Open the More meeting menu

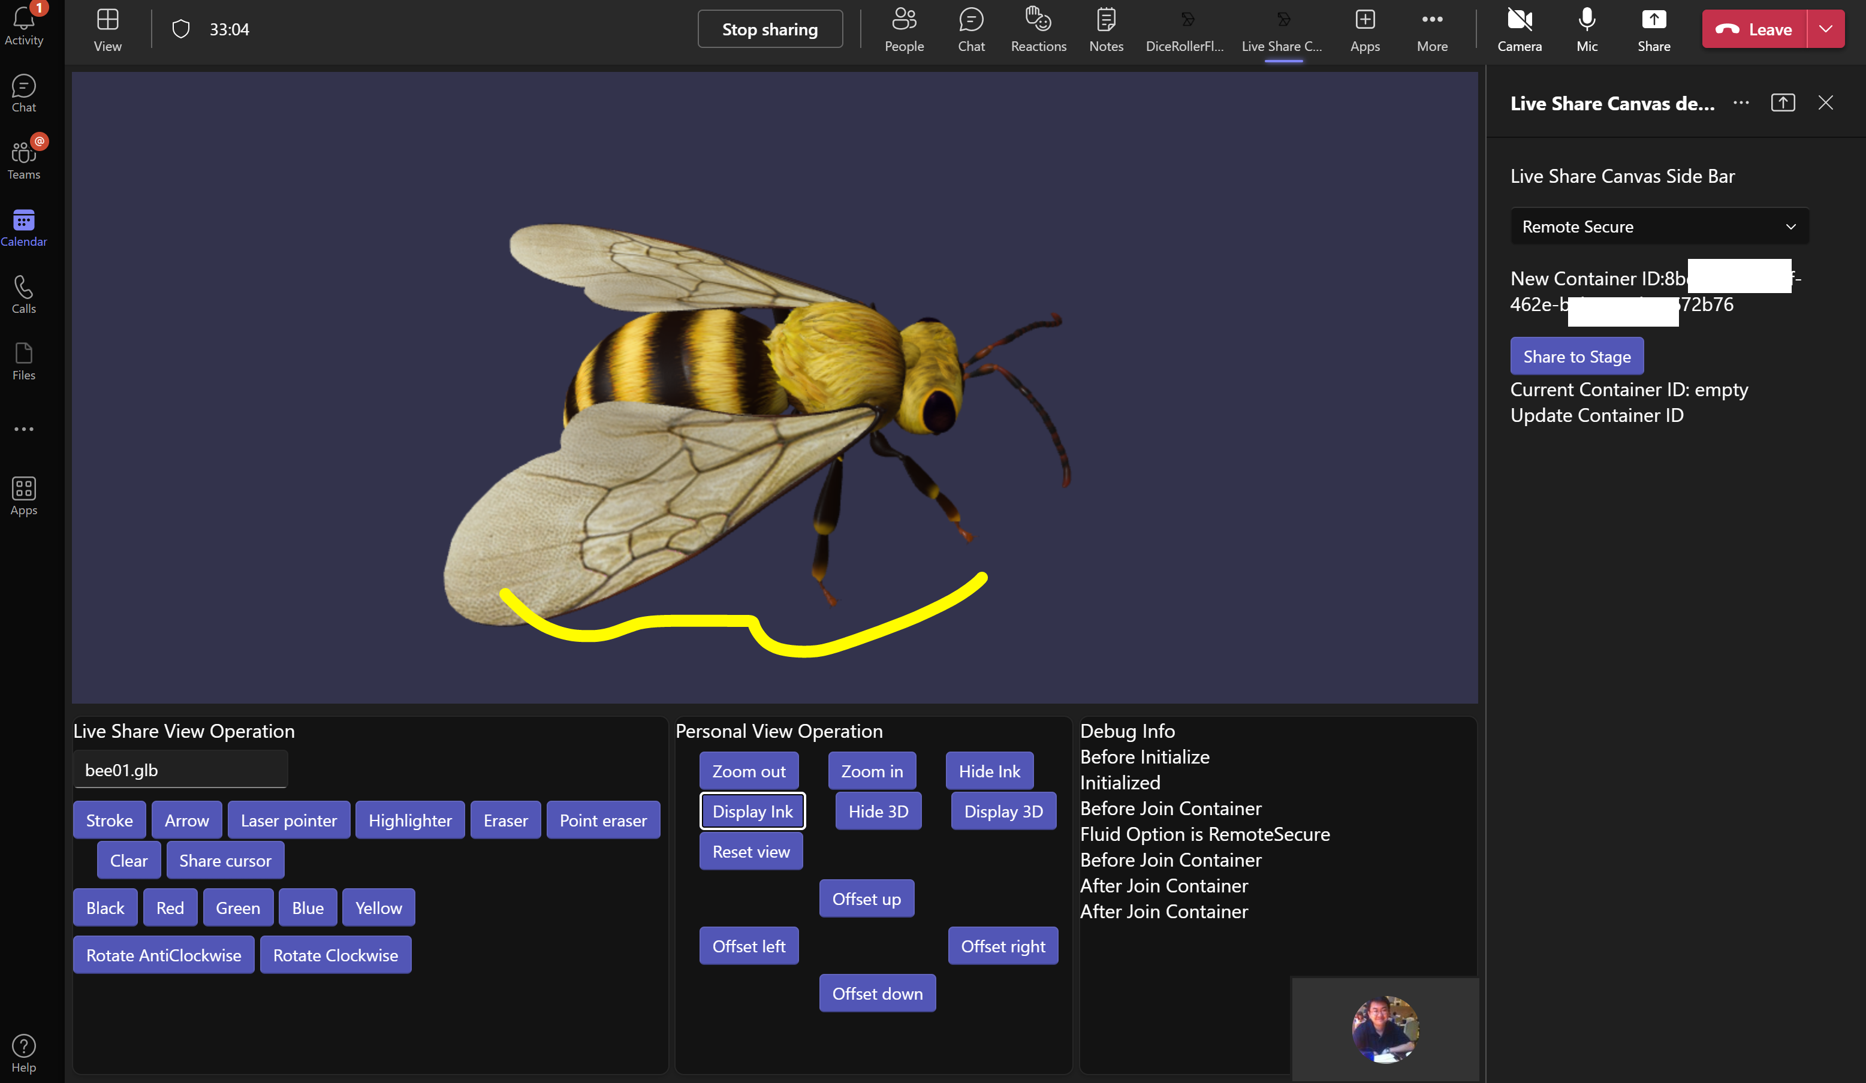click(x=1431, y=29)
